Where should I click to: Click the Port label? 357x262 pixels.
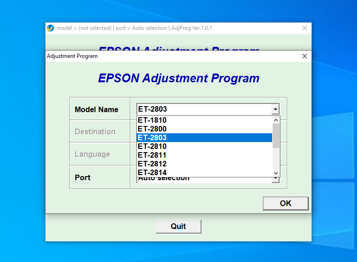tap(83, 177)
